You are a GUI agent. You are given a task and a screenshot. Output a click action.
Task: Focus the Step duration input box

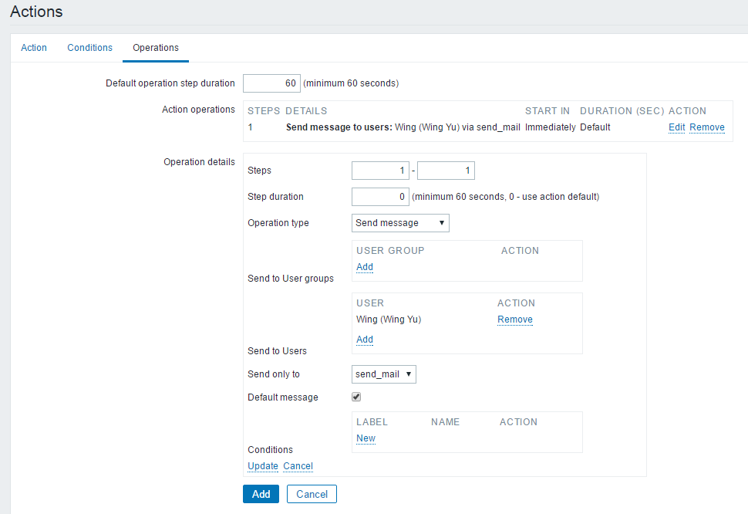coord(380,197)
